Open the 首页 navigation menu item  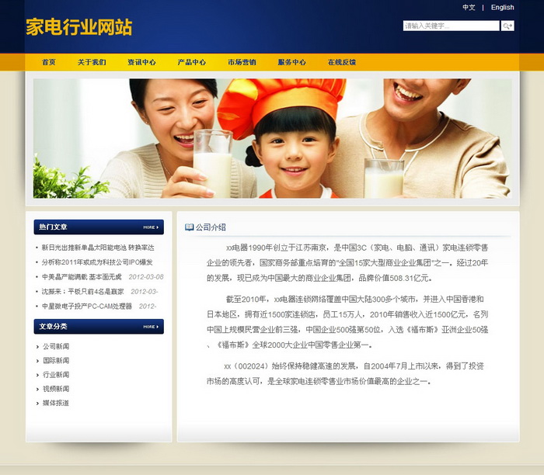(49, 62)
